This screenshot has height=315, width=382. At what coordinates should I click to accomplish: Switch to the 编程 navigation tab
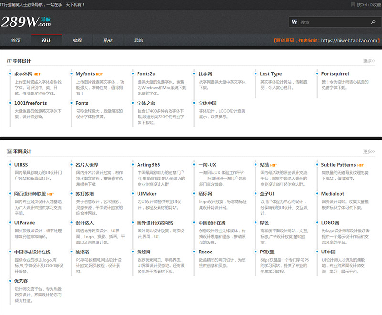pos(77,41)
